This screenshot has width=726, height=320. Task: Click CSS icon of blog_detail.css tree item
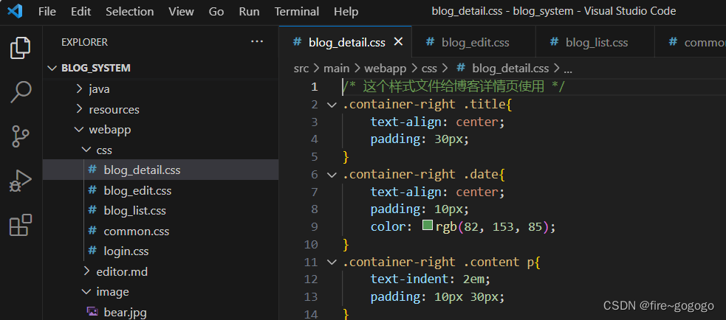coord(92,170)
